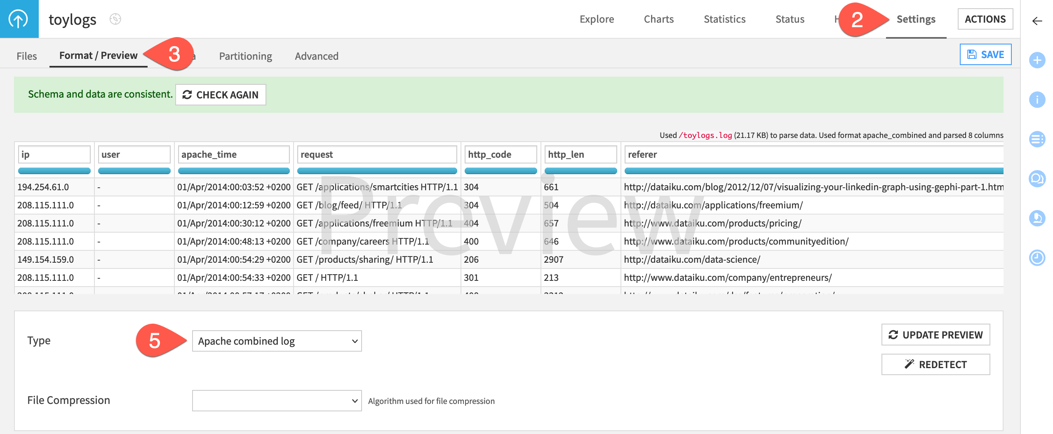
Task: Switch to the Advanced settings tab
Action: (x=316, y=56)
